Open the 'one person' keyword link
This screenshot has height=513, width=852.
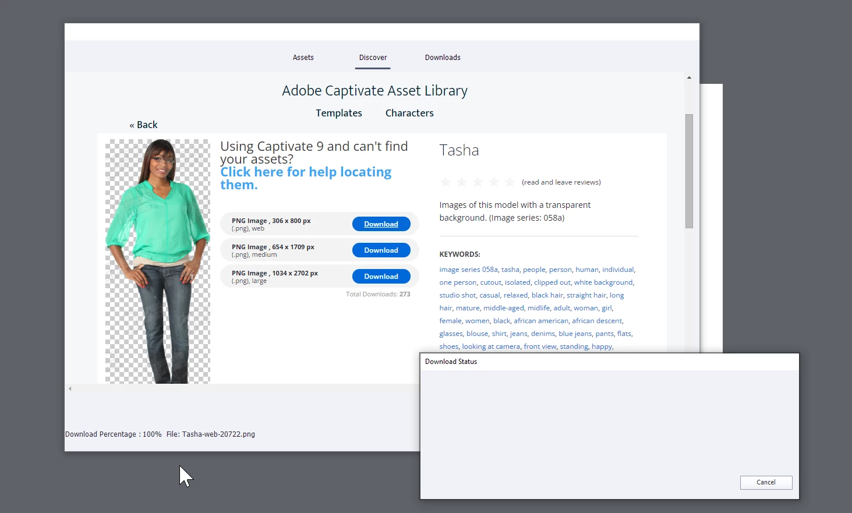(x=458, y=282)
